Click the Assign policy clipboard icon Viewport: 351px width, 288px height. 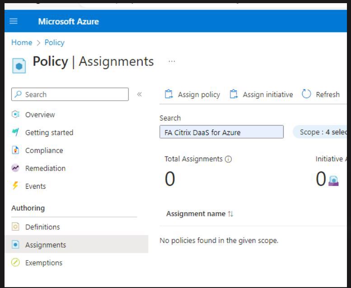169,94
